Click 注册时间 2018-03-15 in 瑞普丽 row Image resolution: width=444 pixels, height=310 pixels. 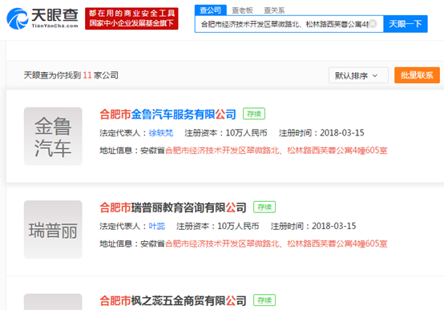313,226
